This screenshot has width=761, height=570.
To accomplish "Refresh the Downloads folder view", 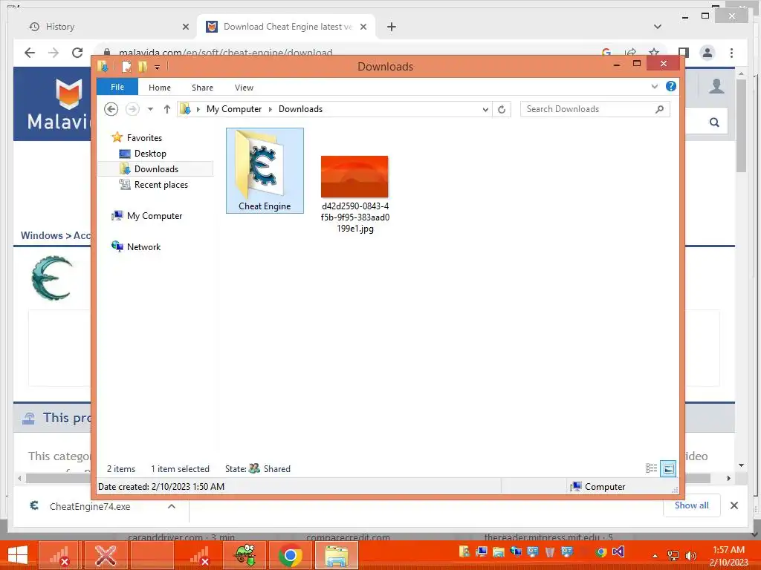I will pos(502,109).
